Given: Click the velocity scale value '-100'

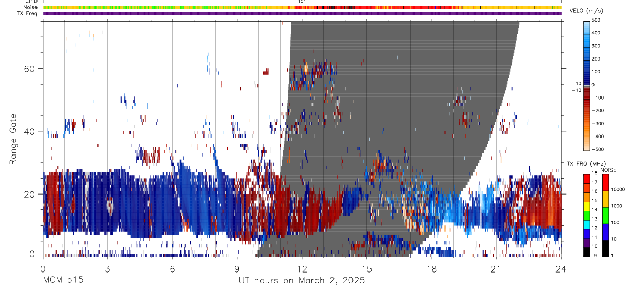Looking at the screenshot, I should [599, 98].
